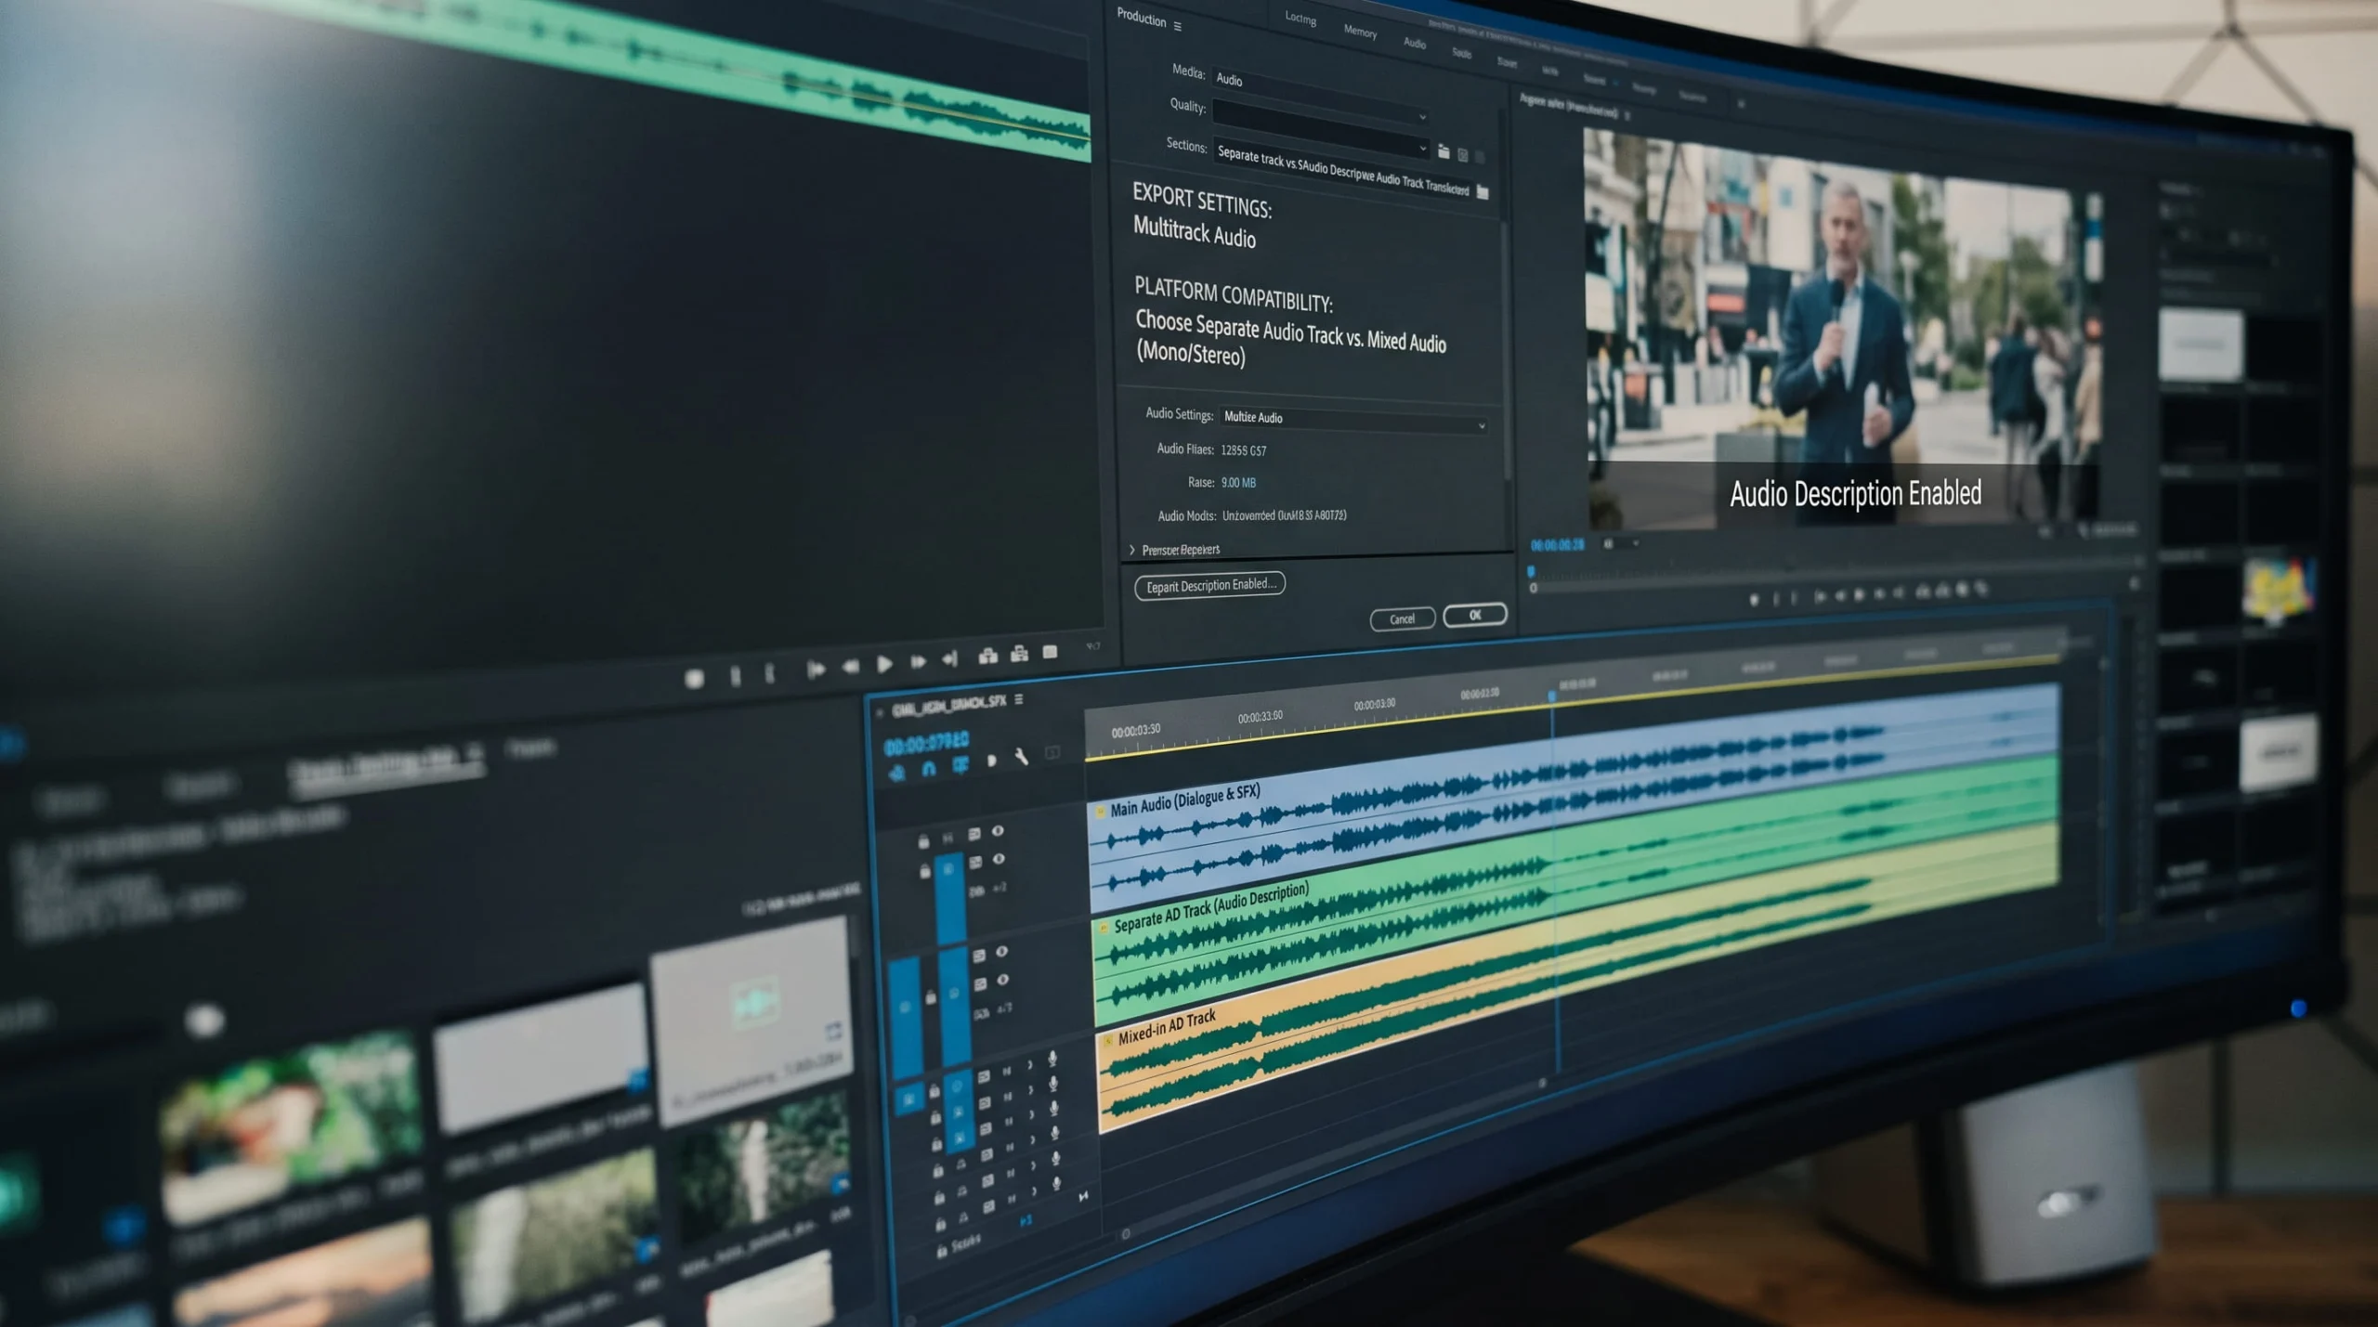
Task: Switch to the Audio workspace tab
Action: tap(1415, 43)
